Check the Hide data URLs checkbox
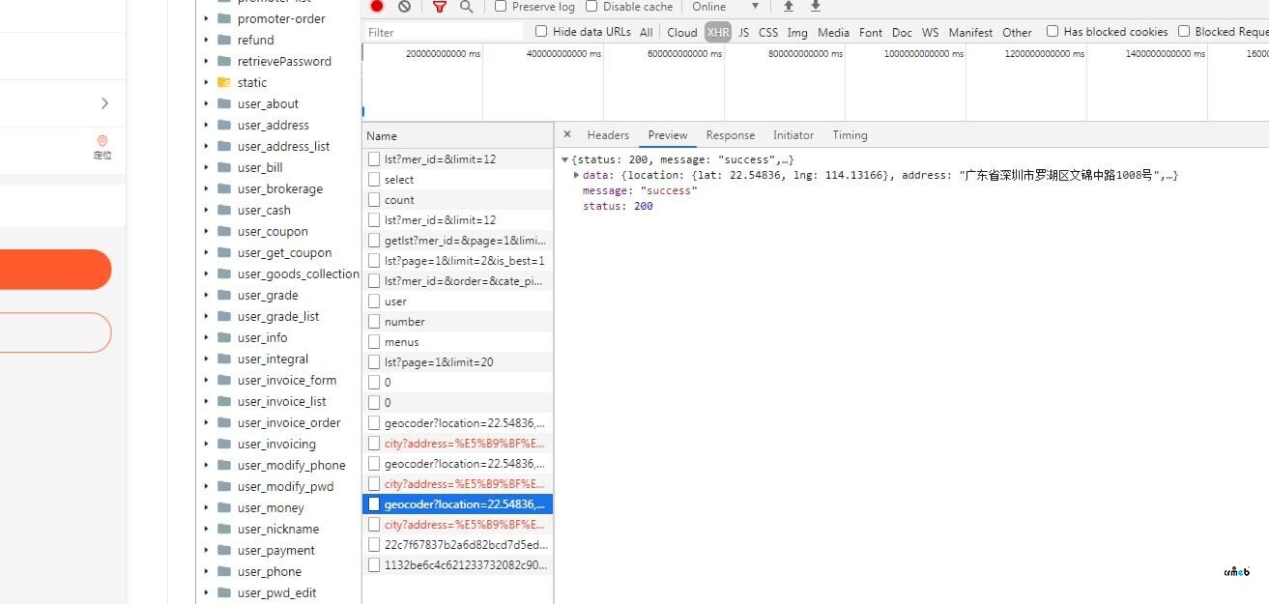 pos(541,31)
